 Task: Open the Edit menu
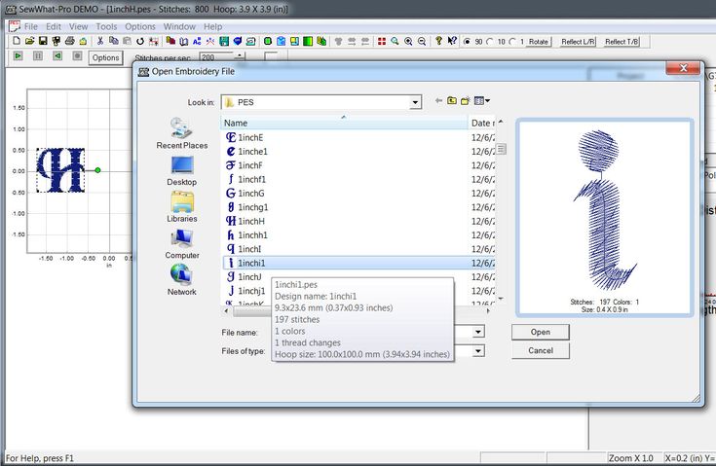pyautogui.click(x=54, y=26)
